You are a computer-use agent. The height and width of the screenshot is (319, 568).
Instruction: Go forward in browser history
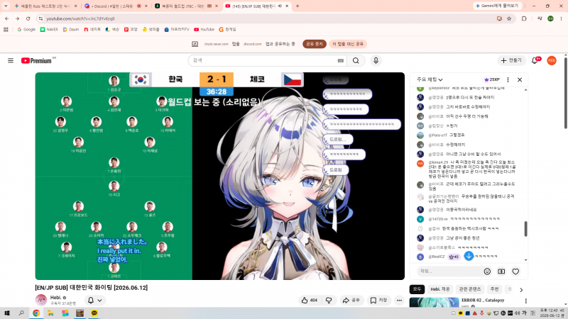coord(17,18)
